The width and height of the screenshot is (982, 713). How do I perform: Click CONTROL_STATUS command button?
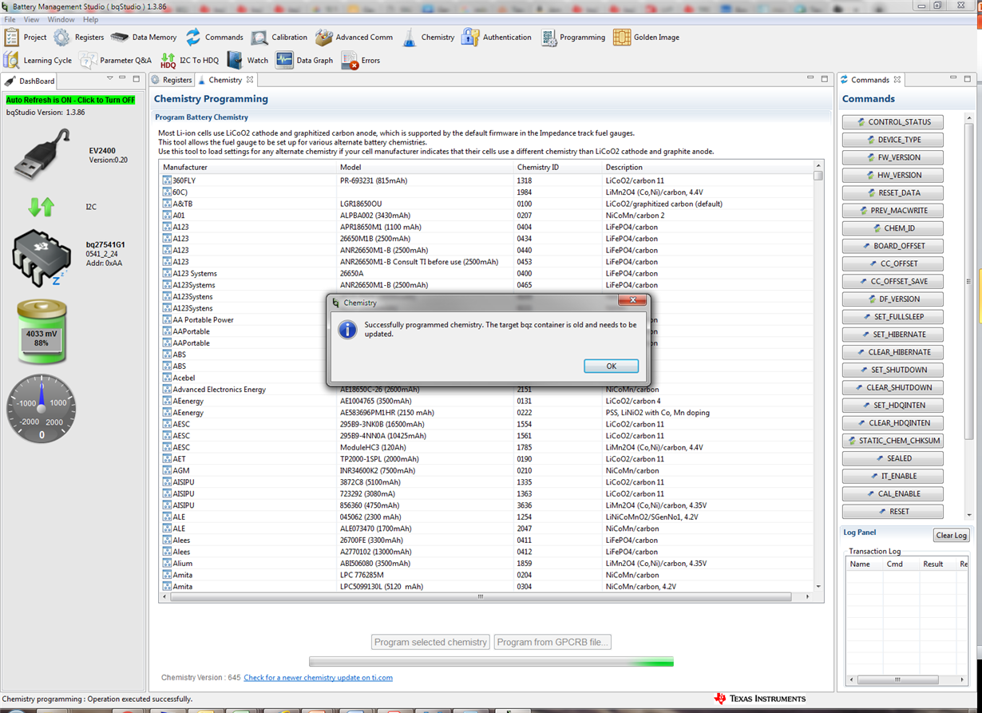(893, 122)
